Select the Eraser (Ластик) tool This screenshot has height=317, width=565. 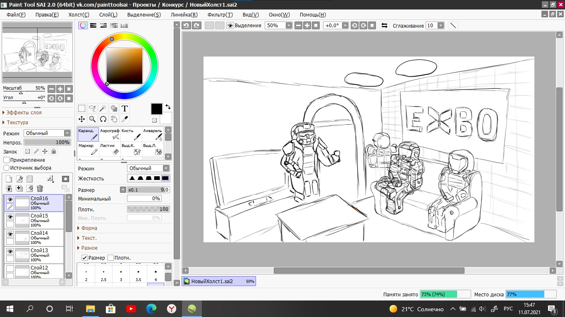110,149
